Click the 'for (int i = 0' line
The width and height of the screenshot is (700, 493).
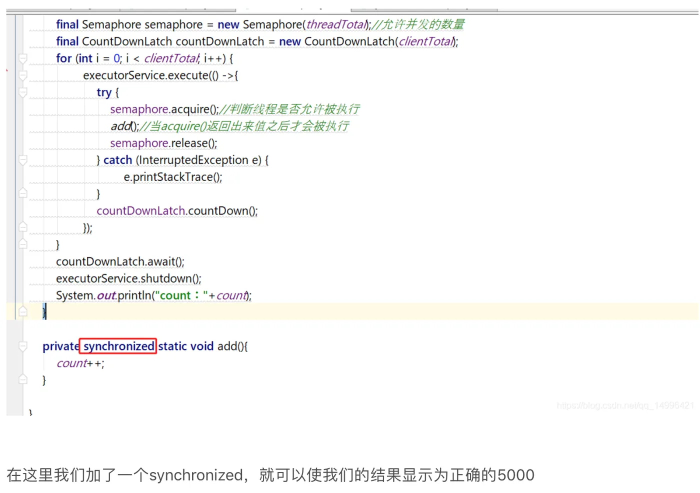click(x=144, y=58)
